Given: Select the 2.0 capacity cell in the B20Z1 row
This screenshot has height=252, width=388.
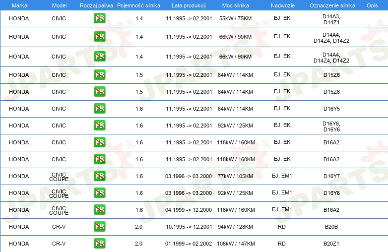Looking at the screenshot, I should (138, 244).
